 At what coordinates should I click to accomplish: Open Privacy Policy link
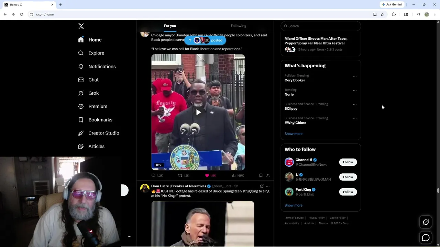click(x=317, y=218)
